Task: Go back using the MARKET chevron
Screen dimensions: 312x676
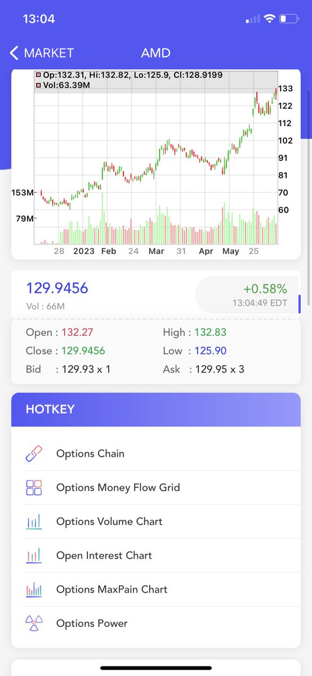Action: pos(14,53)
